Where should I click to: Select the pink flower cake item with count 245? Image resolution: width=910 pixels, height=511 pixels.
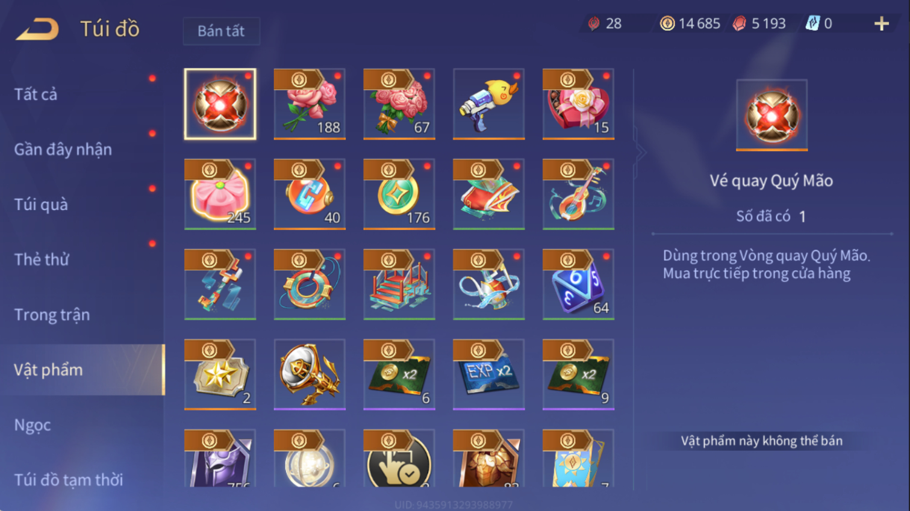point(220,194)
